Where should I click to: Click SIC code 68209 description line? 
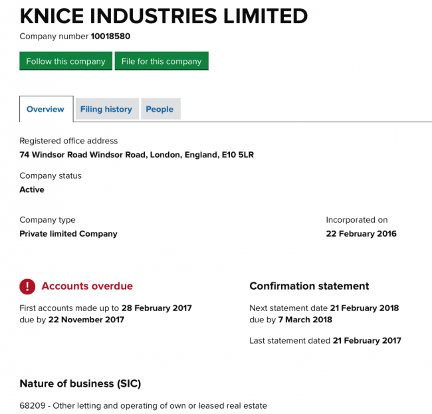coord(144,406)
